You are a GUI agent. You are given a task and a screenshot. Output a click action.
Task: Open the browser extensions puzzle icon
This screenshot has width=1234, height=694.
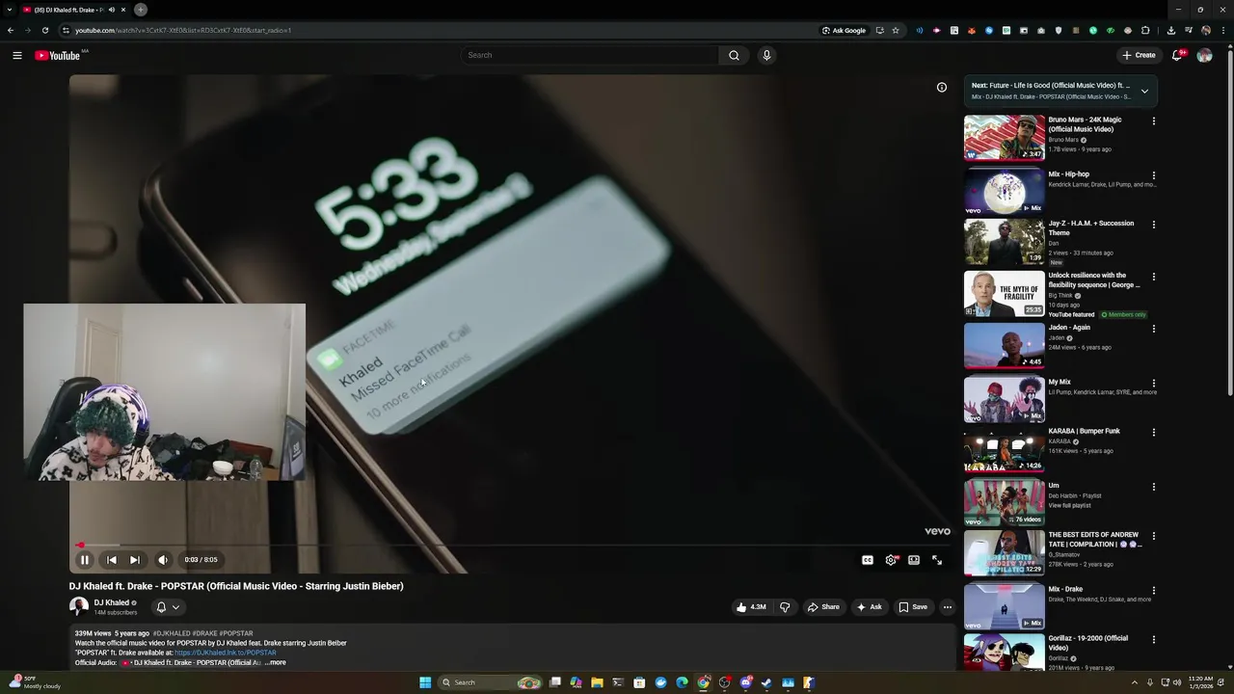click(1145, 30)
